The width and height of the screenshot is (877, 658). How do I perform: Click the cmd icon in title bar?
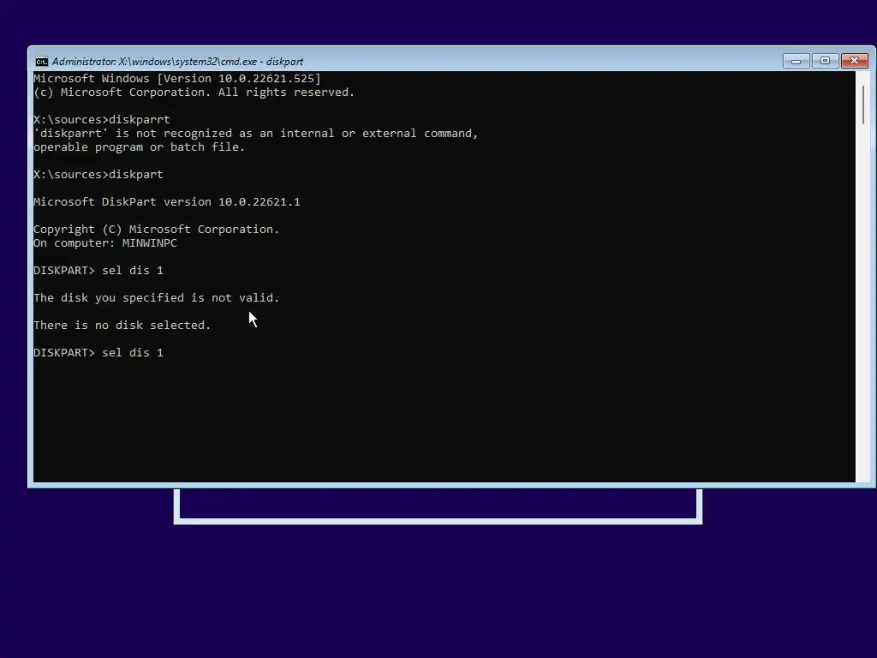coord(41,62)
